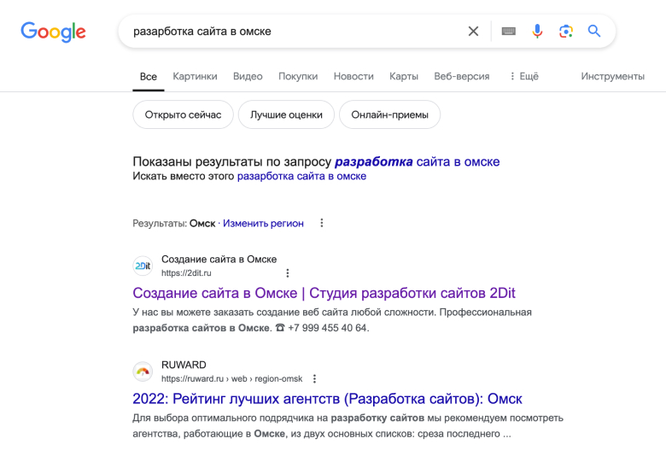Screen dimensions: 666x462
Task: Go to homepage via the Google logo
Action: (54, 32)
